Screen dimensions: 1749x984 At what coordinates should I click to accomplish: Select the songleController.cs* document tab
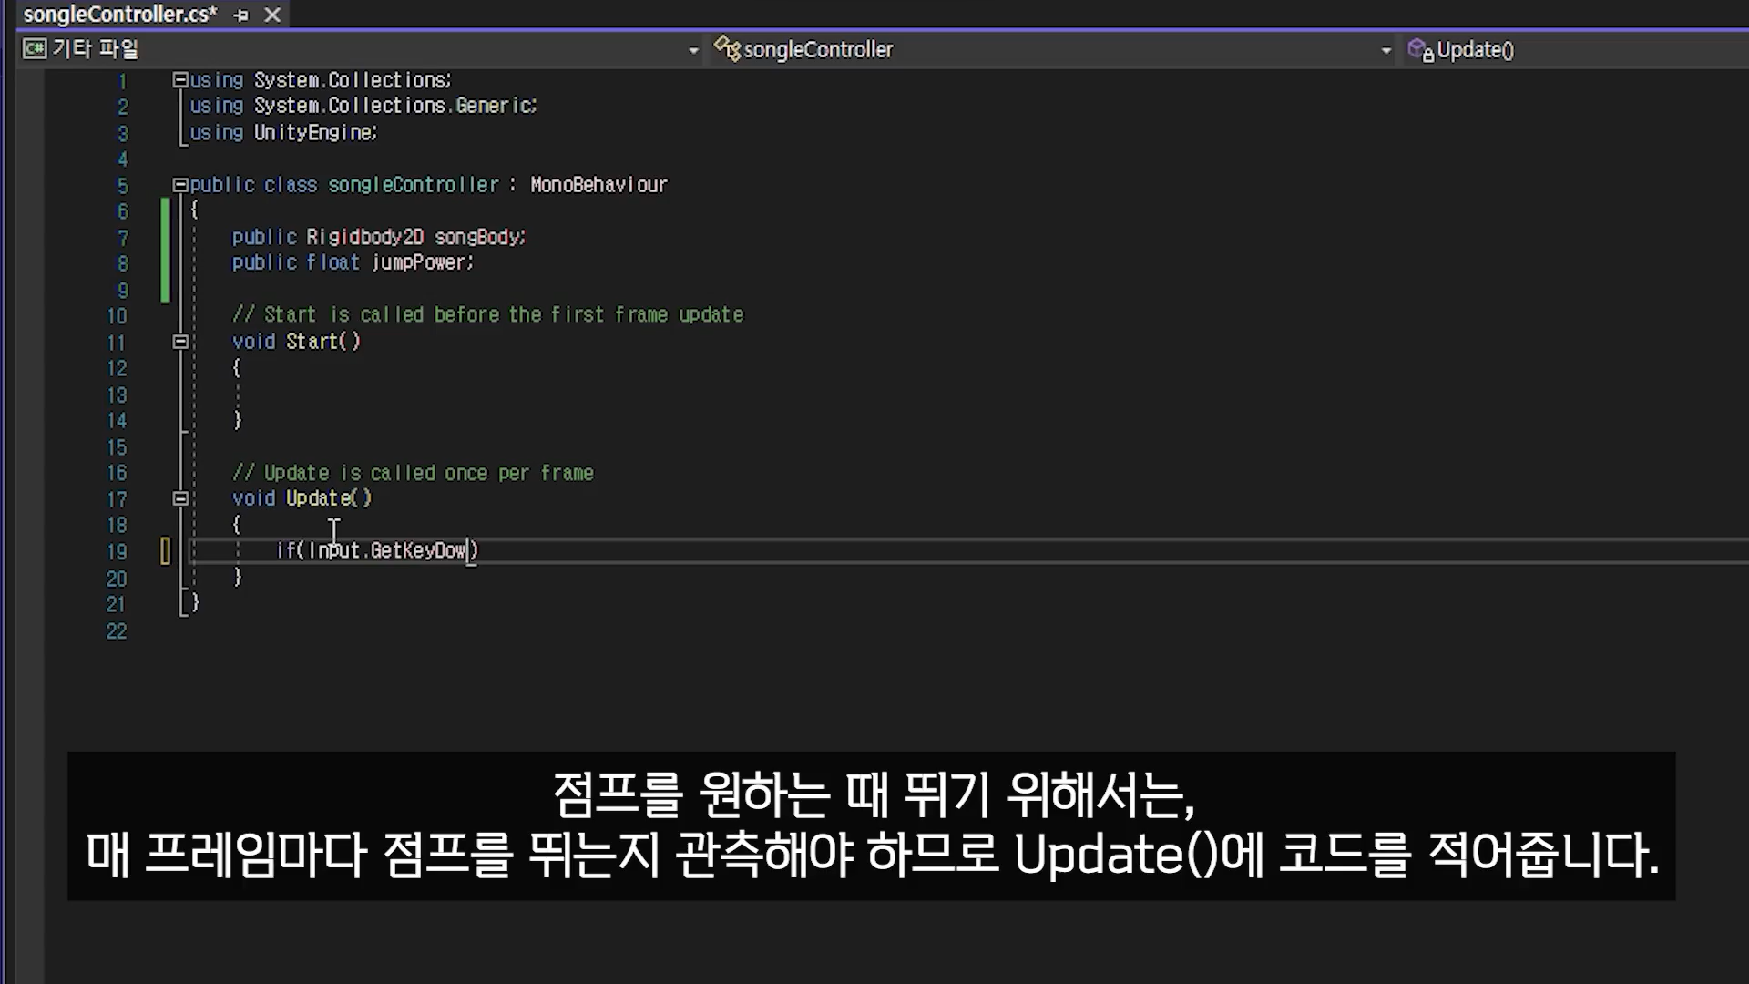point(120,15)
